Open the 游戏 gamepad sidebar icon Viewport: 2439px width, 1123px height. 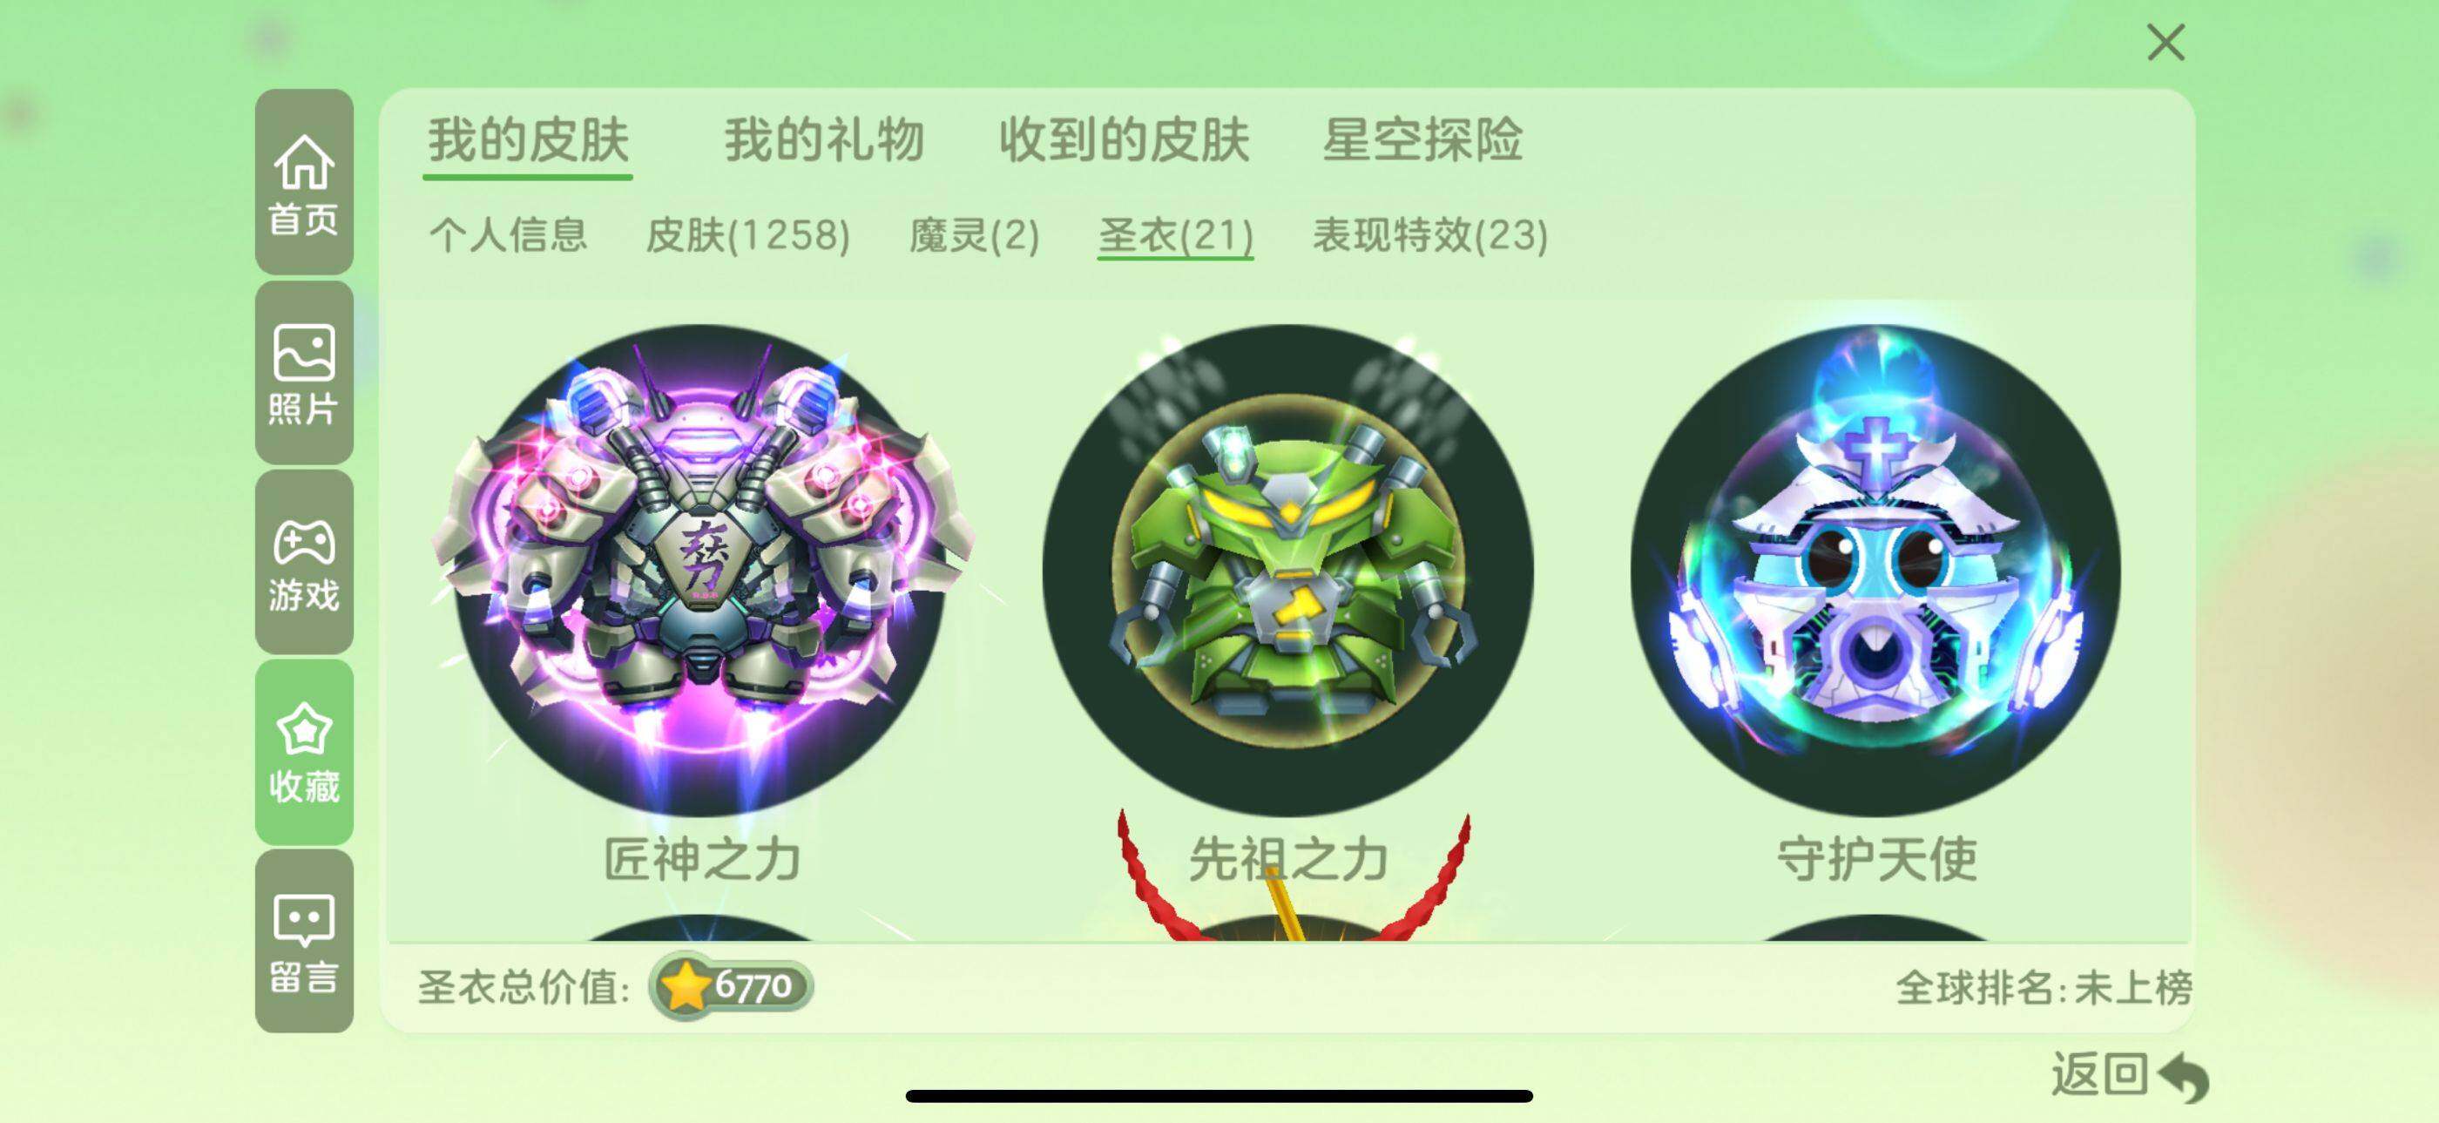tap(304, 563)
